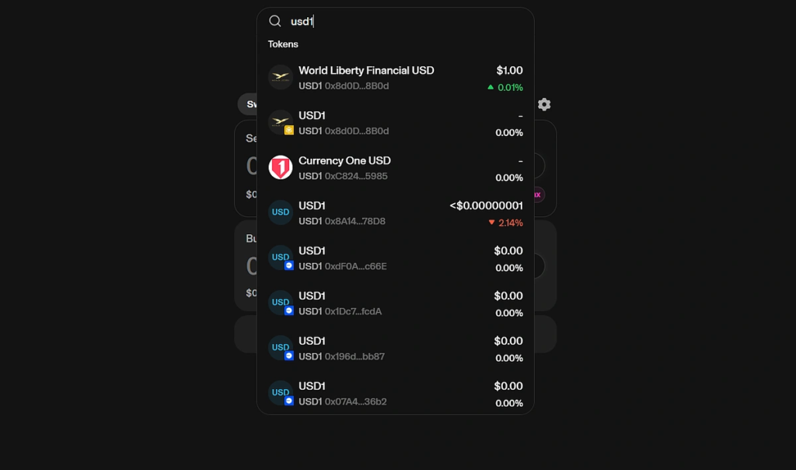Click USD icon for token 0xdF0A...c66E
The width and height of the screenshot is (796, 470).
click(x=280, y=258)
